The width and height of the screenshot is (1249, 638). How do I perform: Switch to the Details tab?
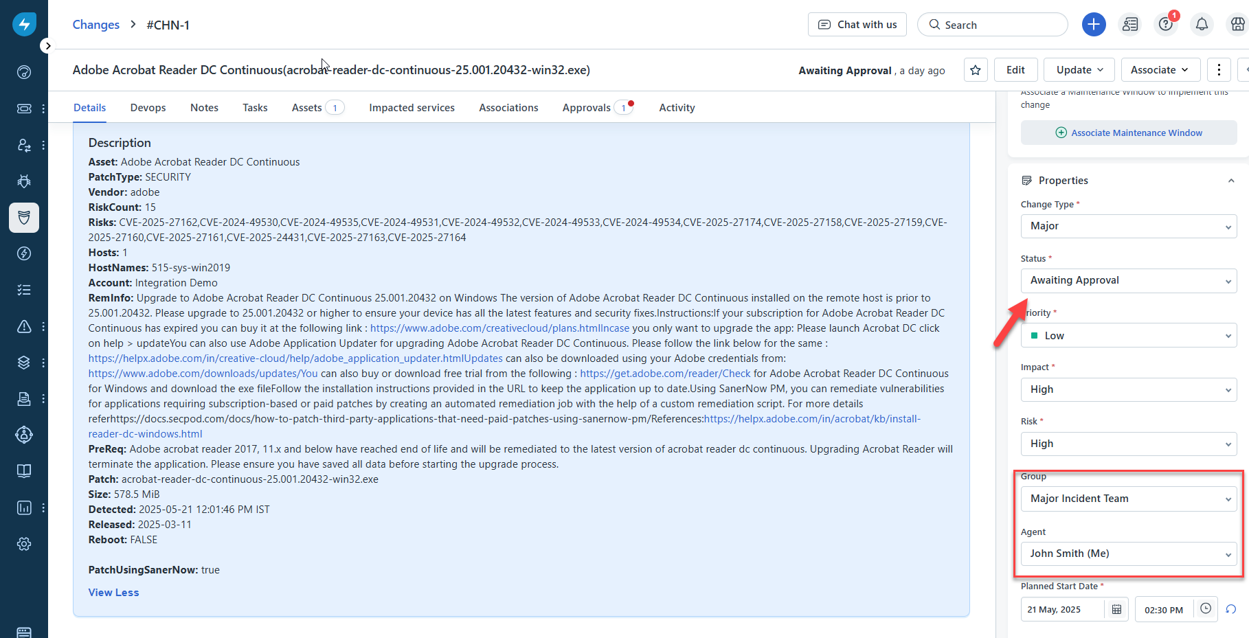point(90,108)
